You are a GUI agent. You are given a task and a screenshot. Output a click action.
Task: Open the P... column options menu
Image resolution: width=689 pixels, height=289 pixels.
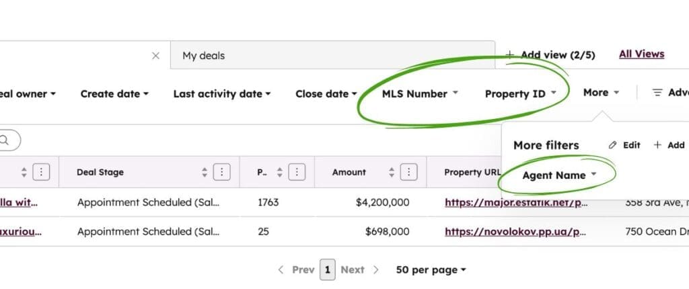click(297, 172)
